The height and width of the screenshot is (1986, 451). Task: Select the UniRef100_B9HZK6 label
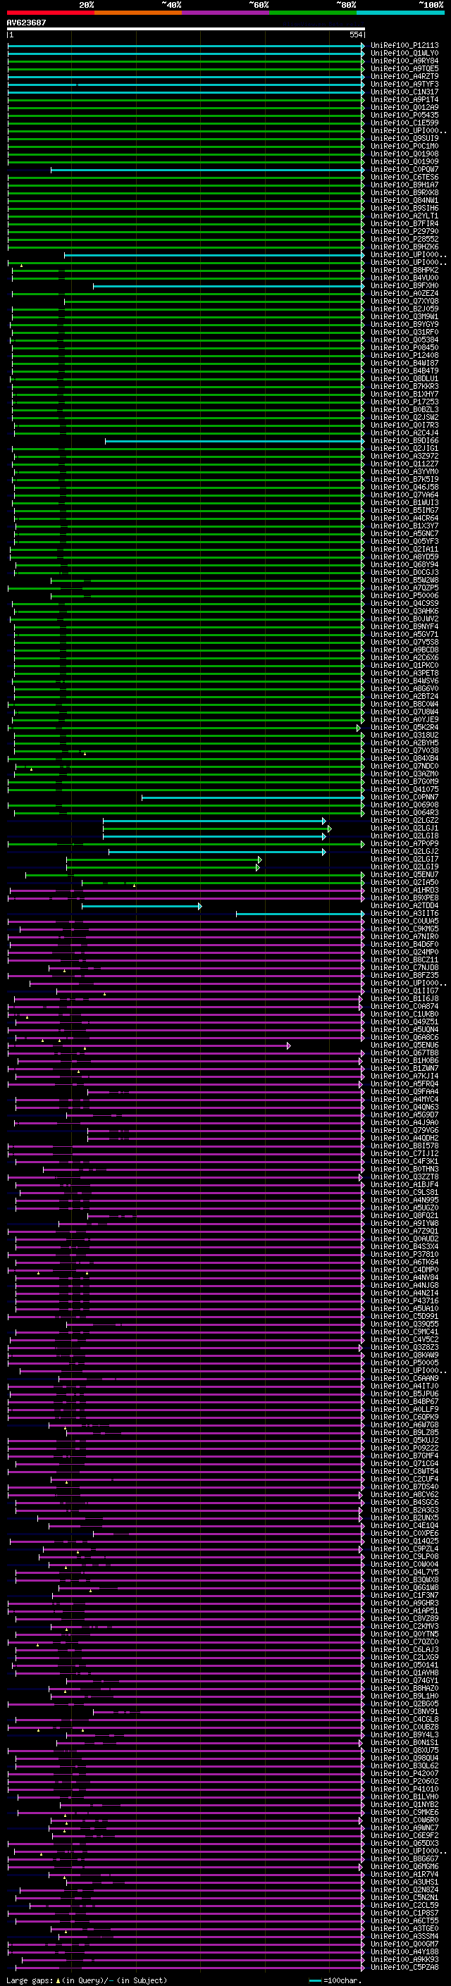[x=404, y=247]
